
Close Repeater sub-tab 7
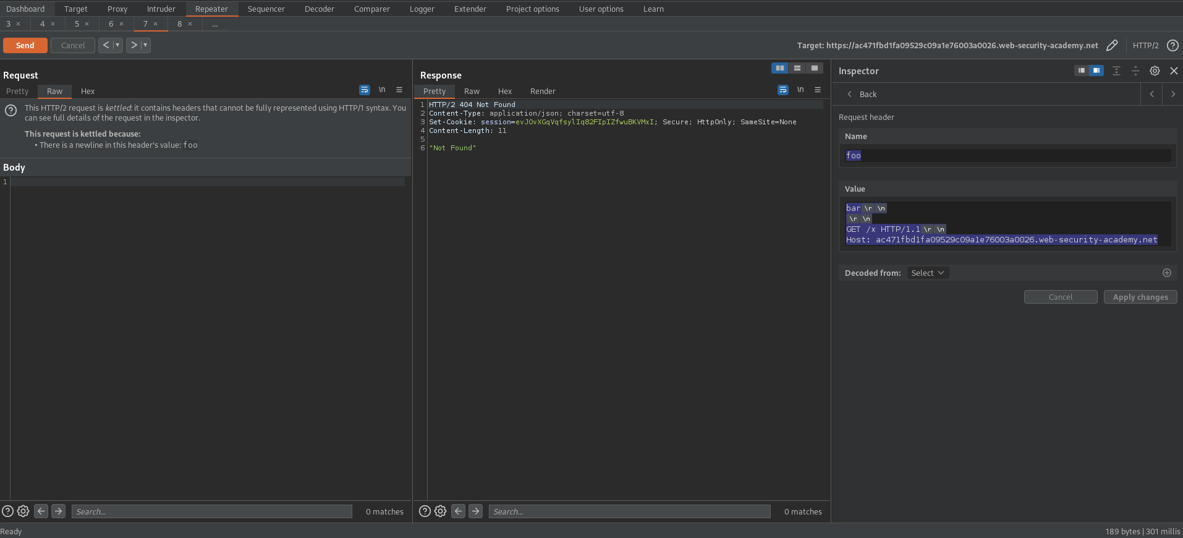pos(156,24)
